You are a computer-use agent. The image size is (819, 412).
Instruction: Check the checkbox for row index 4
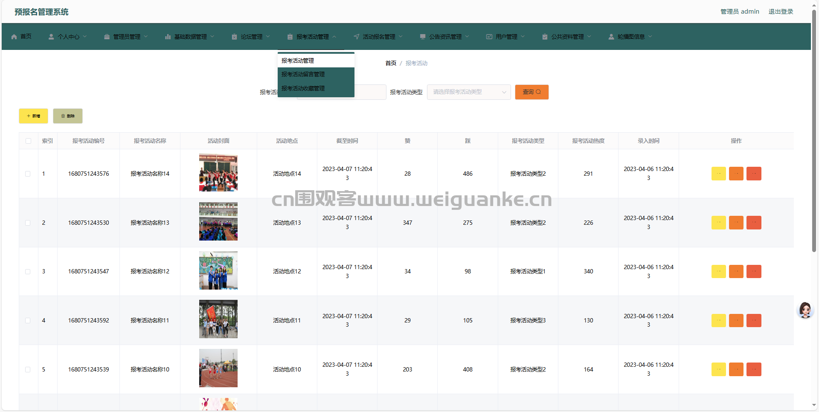(x=28, y=320)
